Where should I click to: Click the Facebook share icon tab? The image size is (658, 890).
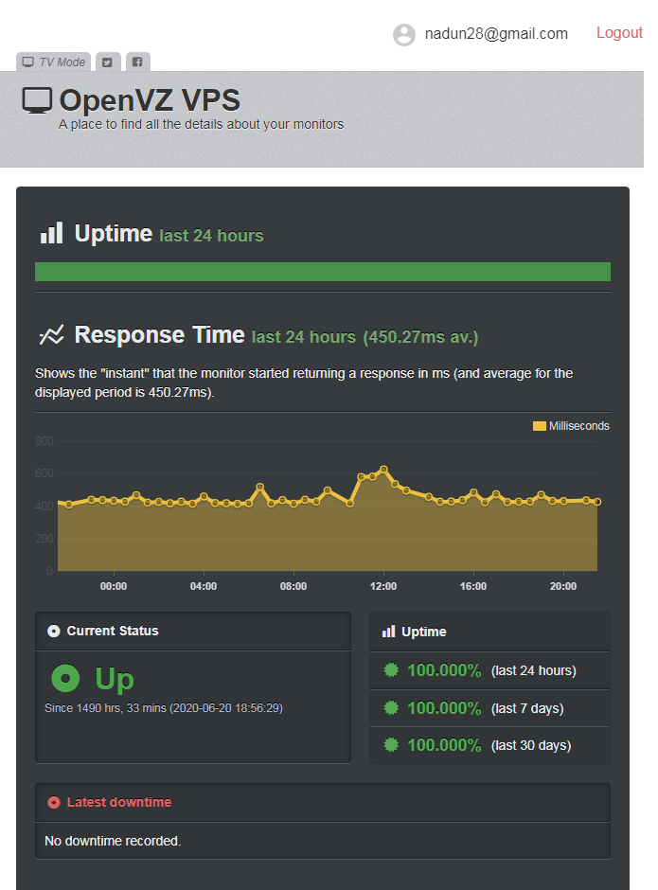pos(137,62)
